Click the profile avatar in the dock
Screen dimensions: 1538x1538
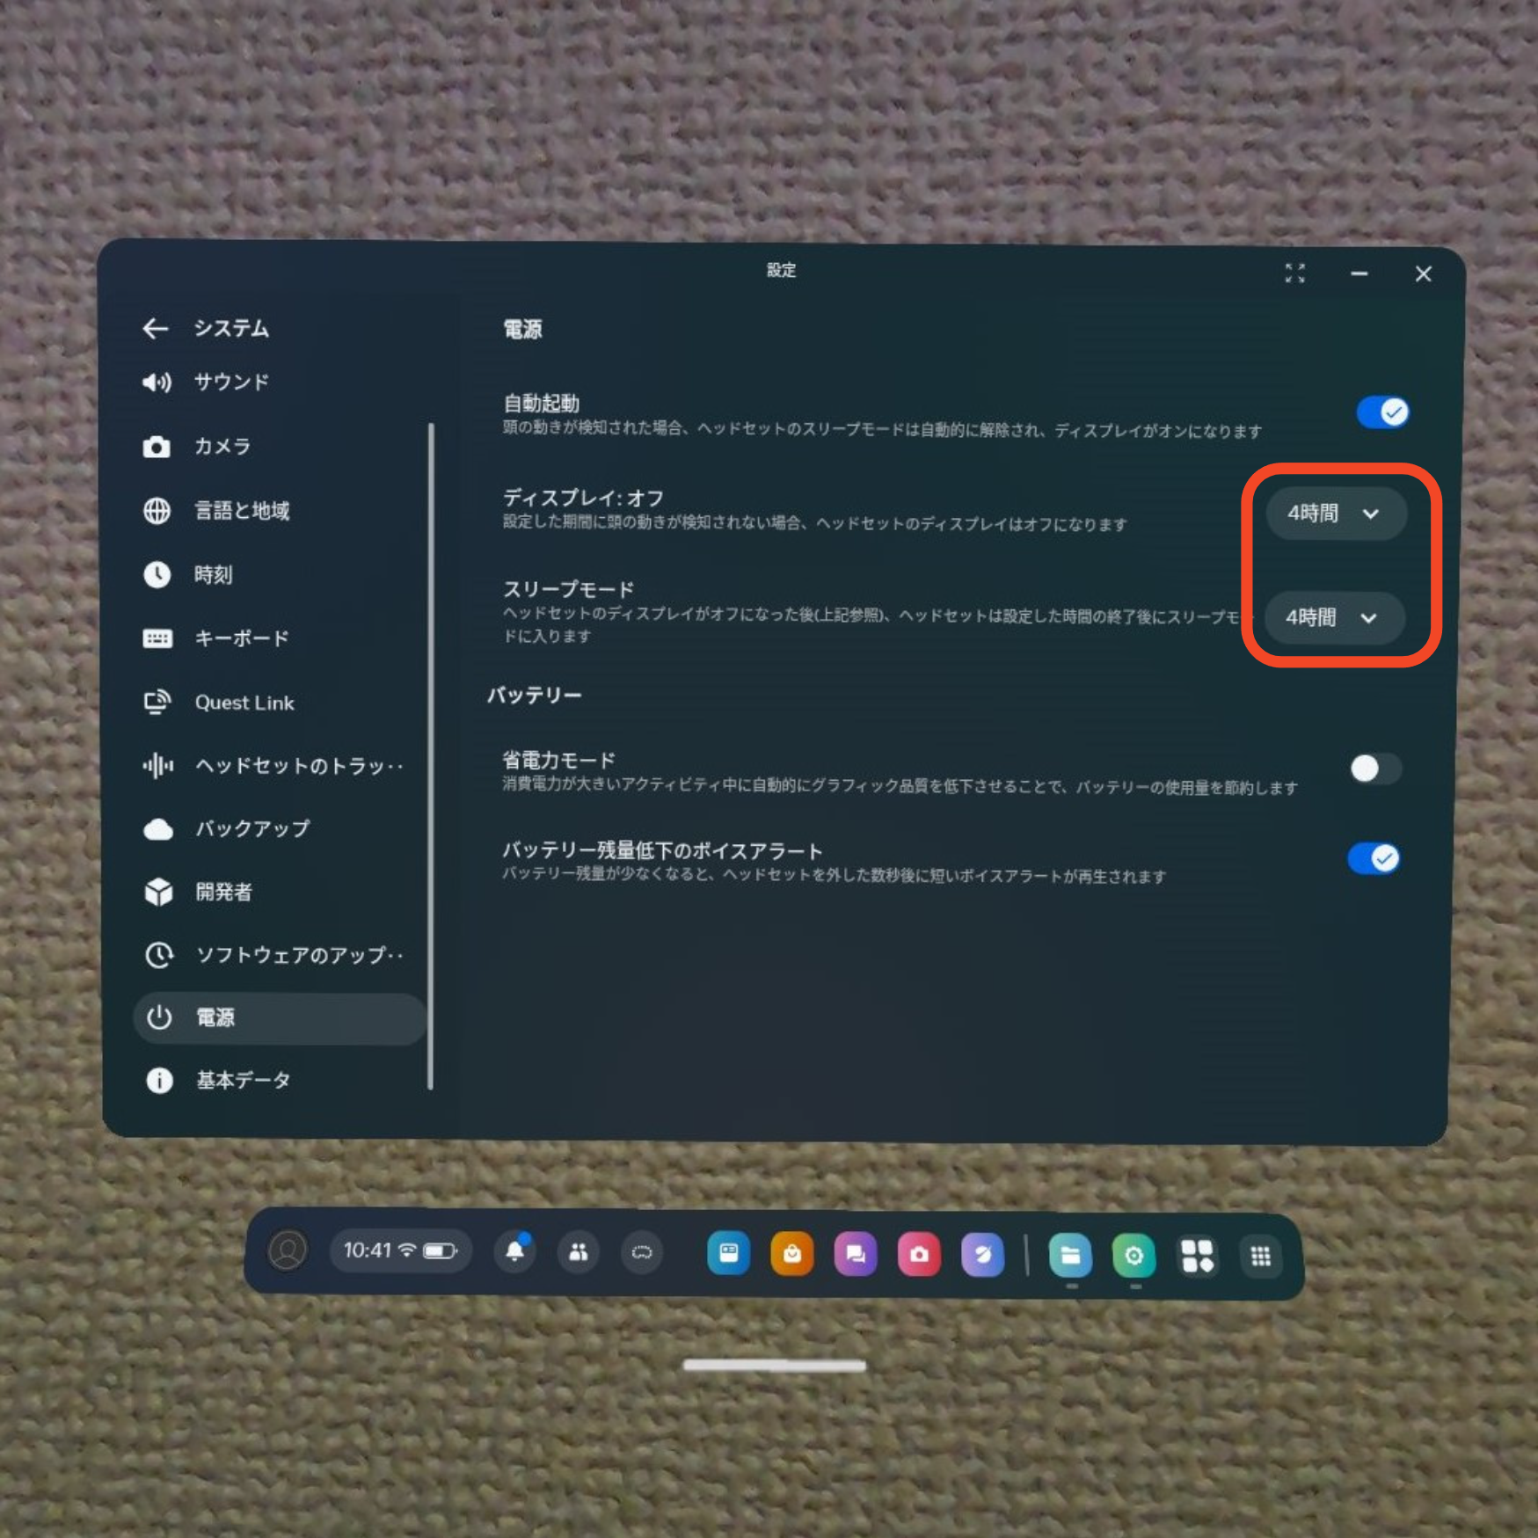point(288,1250)
